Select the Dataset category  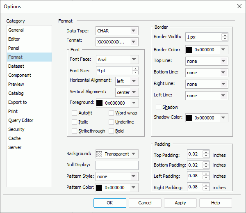[x=29, y=66]
